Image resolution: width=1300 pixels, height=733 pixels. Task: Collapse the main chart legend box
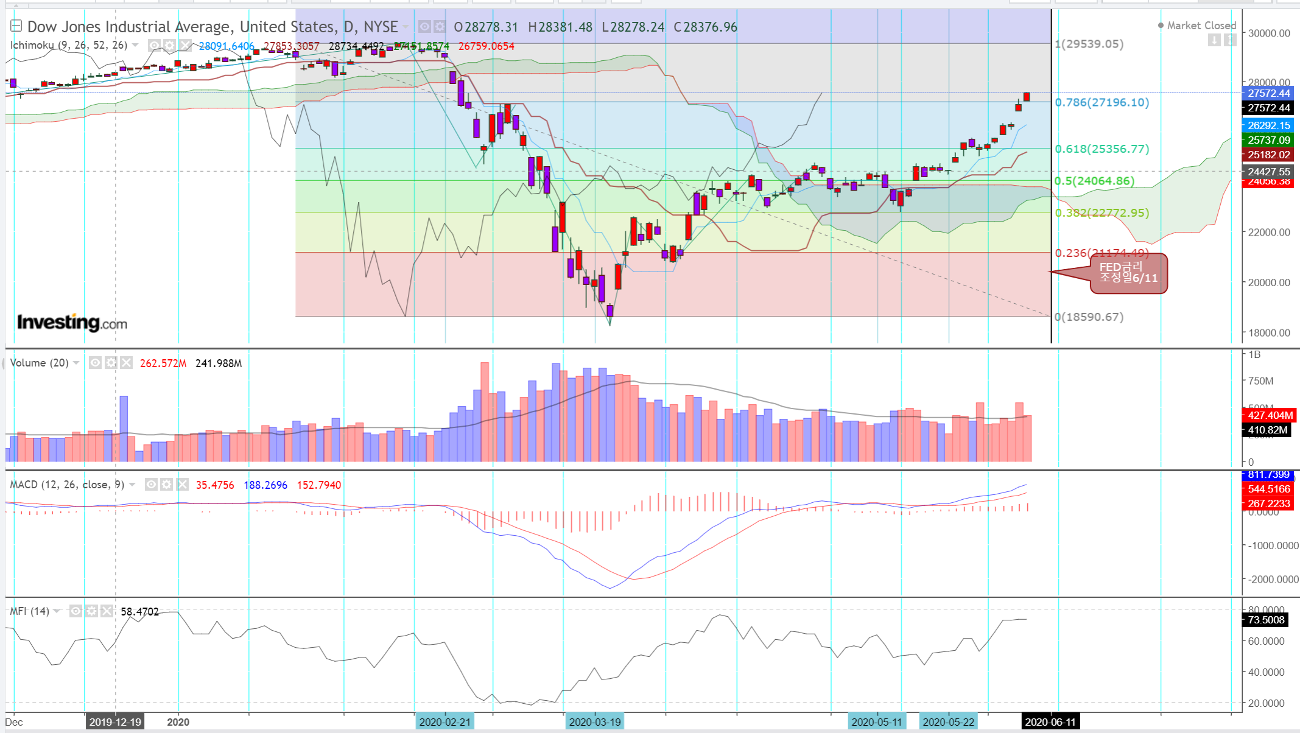pyautogui.click(x=16, y=26)
